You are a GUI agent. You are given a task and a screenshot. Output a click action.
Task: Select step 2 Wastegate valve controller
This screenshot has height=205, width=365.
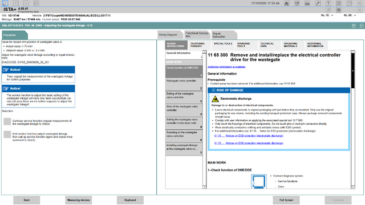coord(184,84)
